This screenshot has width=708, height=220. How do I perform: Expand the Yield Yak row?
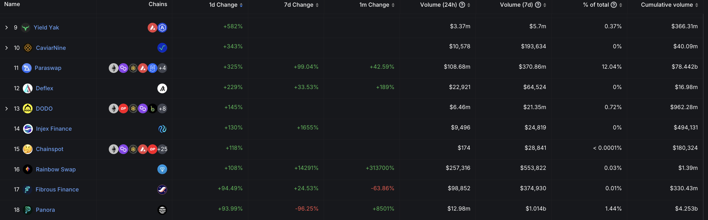[x=6, y=28]
